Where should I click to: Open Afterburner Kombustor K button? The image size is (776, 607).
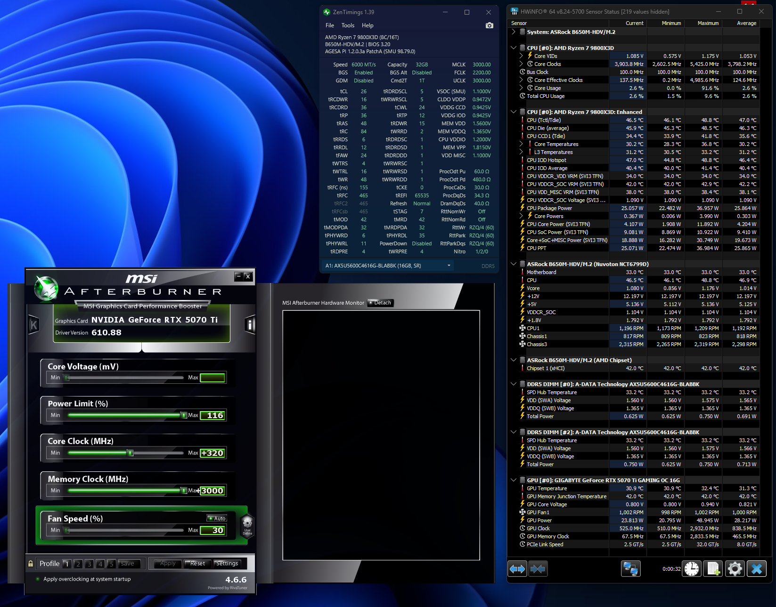tap(33, 324)
